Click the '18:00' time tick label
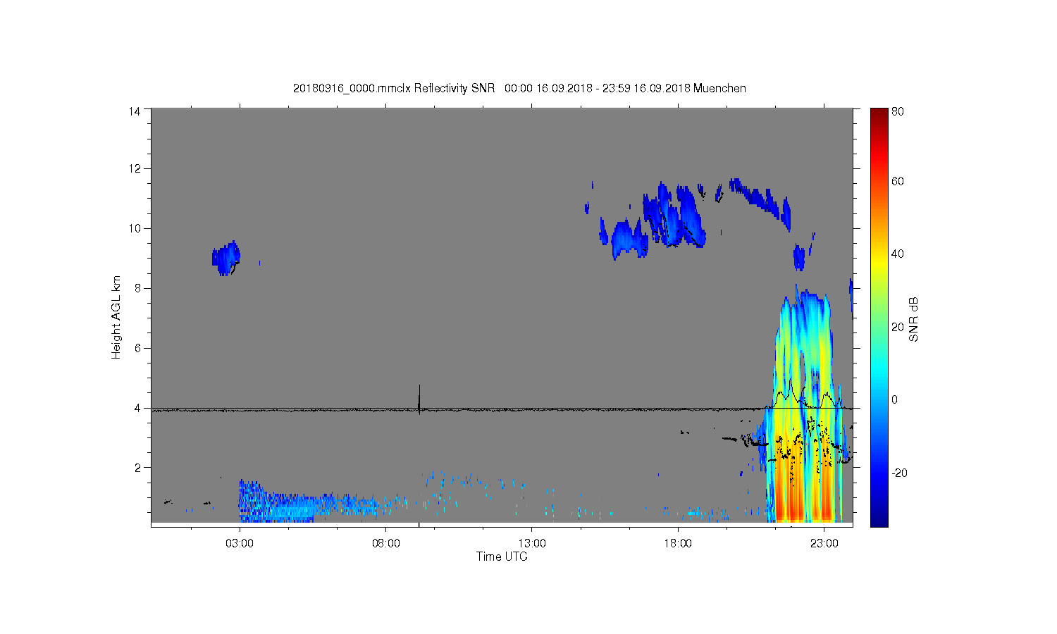The width and height of the screenshot is (1057, 634). (x=679, y=544)
